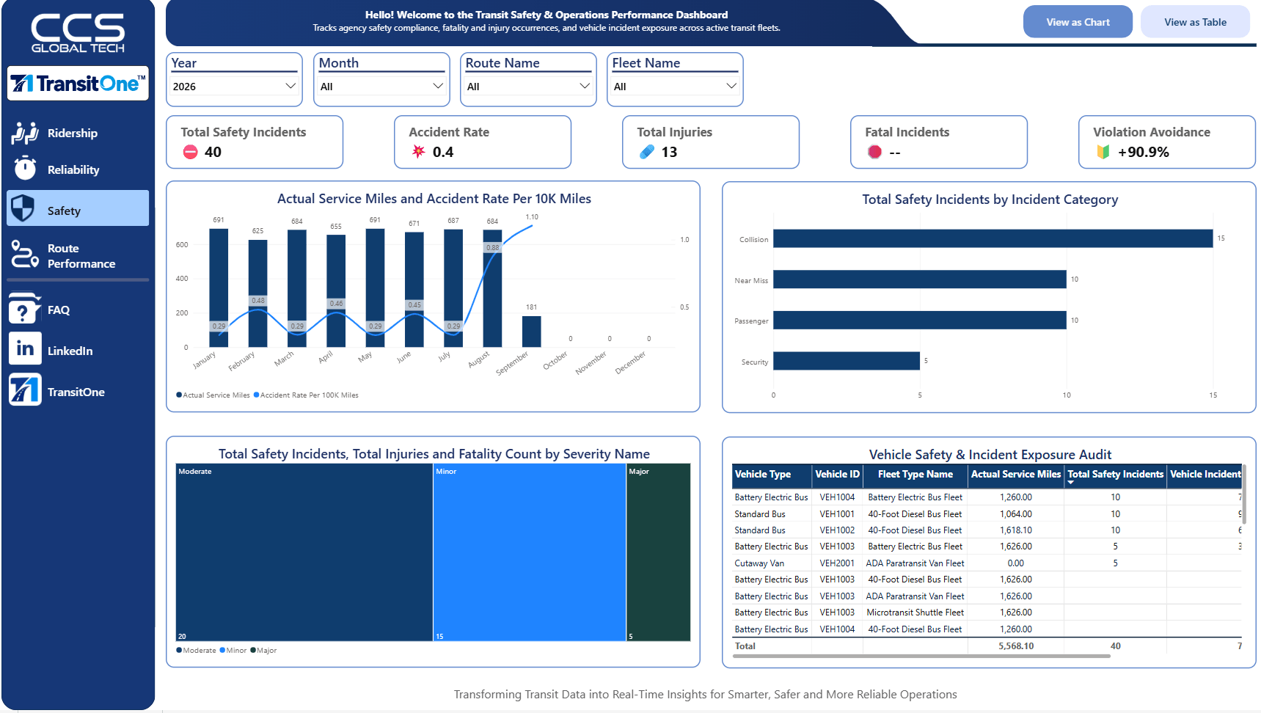This screenshot has width=1261, height=713.
Task: Click the August service miles bar
Action: pyautogui.click(x=492, y=288)
